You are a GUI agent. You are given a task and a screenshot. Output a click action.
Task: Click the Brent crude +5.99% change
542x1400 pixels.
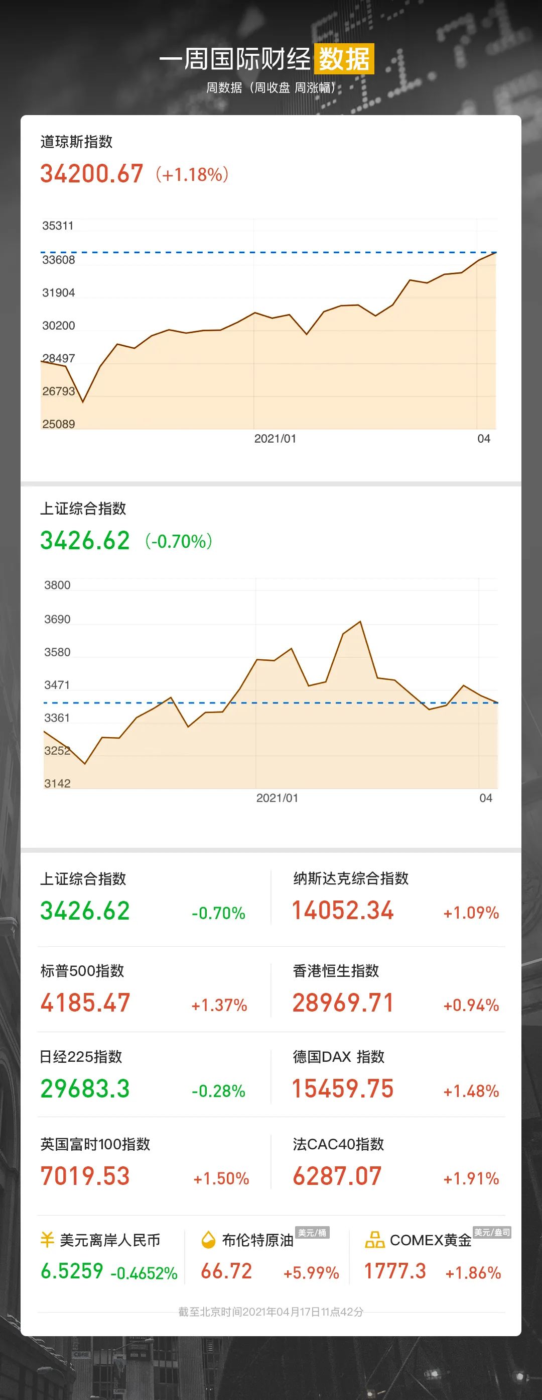(311, 1272)
